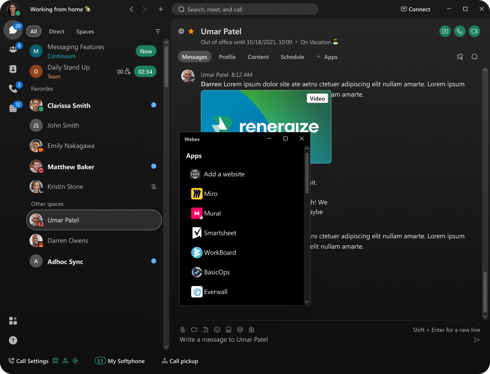Screen dimensions: 490x374
Task: Click the search, meet, and call field
Action: (x=245, y=9)
